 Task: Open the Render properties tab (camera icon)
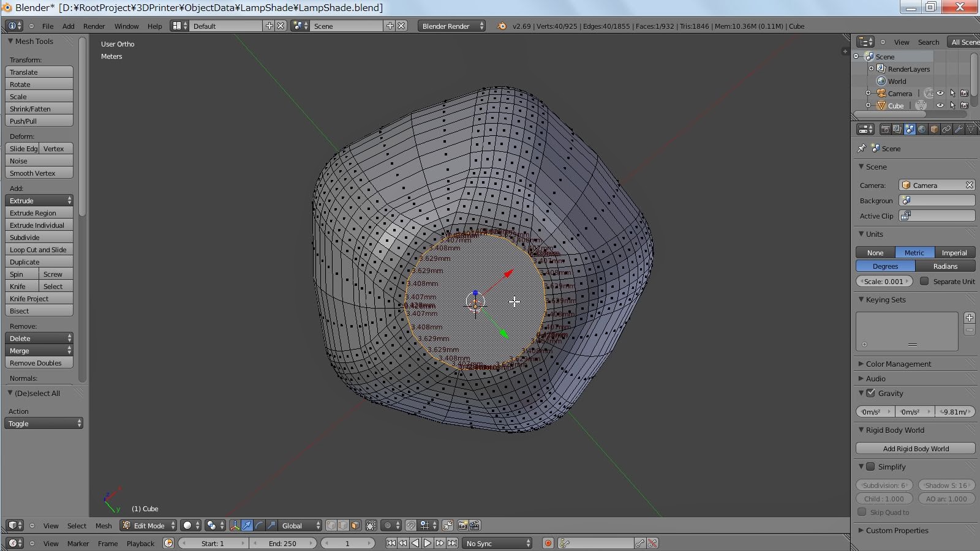point(885,129)
